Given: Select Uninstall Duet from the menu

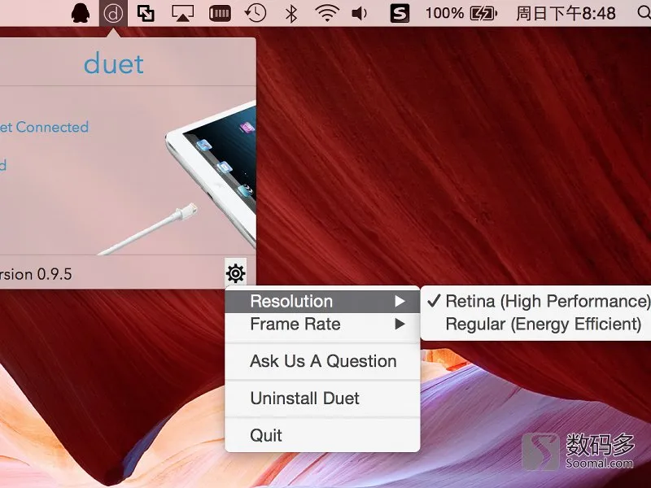Looking at the screenshot, I should click(322, 399).
